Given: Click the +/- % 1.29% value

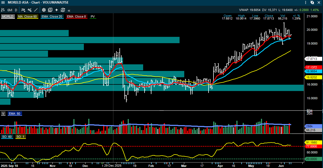Looking at the screenshot, I should pyautogui.click(x=296, y=18).
